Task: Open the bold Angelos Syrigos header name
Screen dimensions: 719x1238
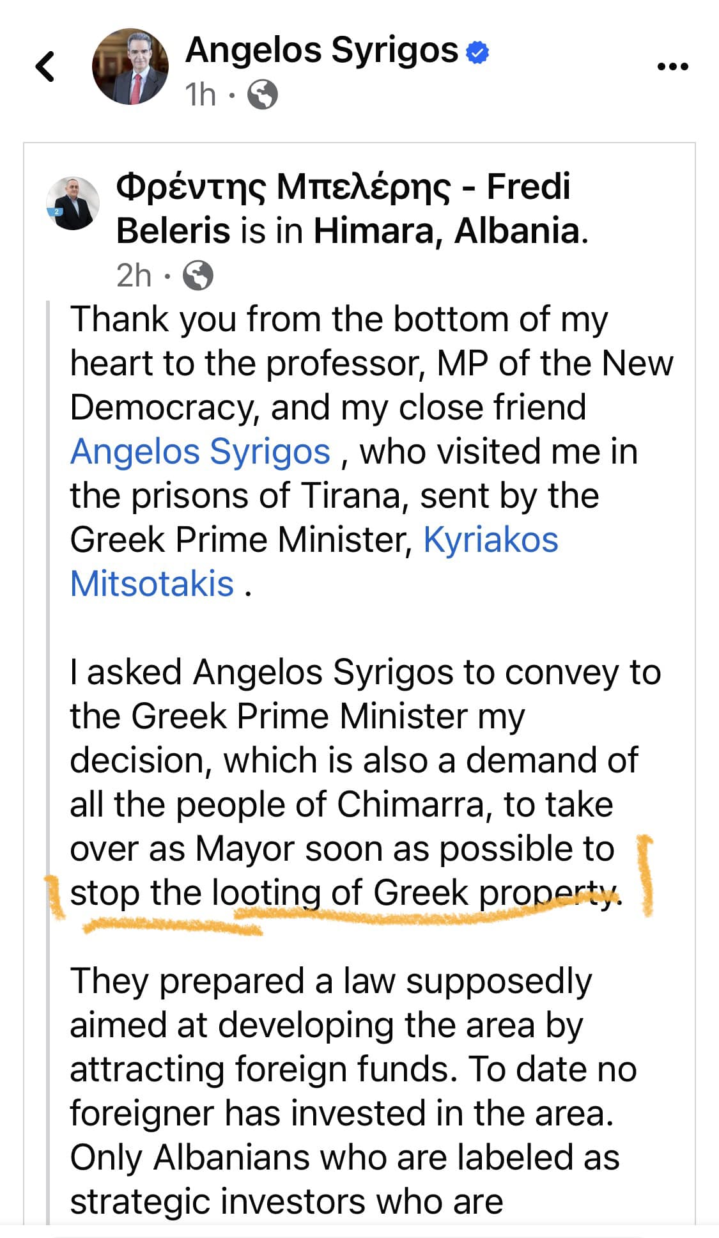Action: [321, 50]
